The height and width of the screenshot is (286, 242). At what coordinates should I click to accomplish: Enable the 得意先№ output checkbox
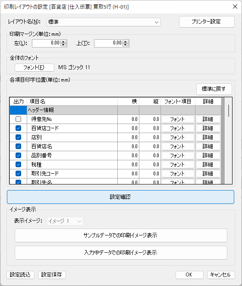(x=18, y=119)
